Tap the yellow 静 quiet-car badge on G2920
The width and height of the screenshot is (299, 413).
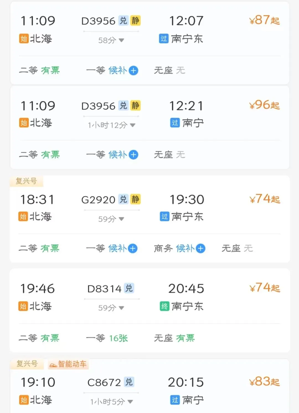[135, 199]
